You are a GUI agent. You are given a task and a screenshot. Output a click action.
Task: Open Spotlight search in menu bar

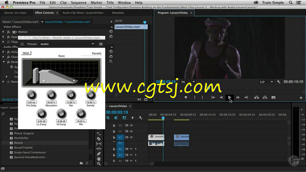click(x=291, y=3)
